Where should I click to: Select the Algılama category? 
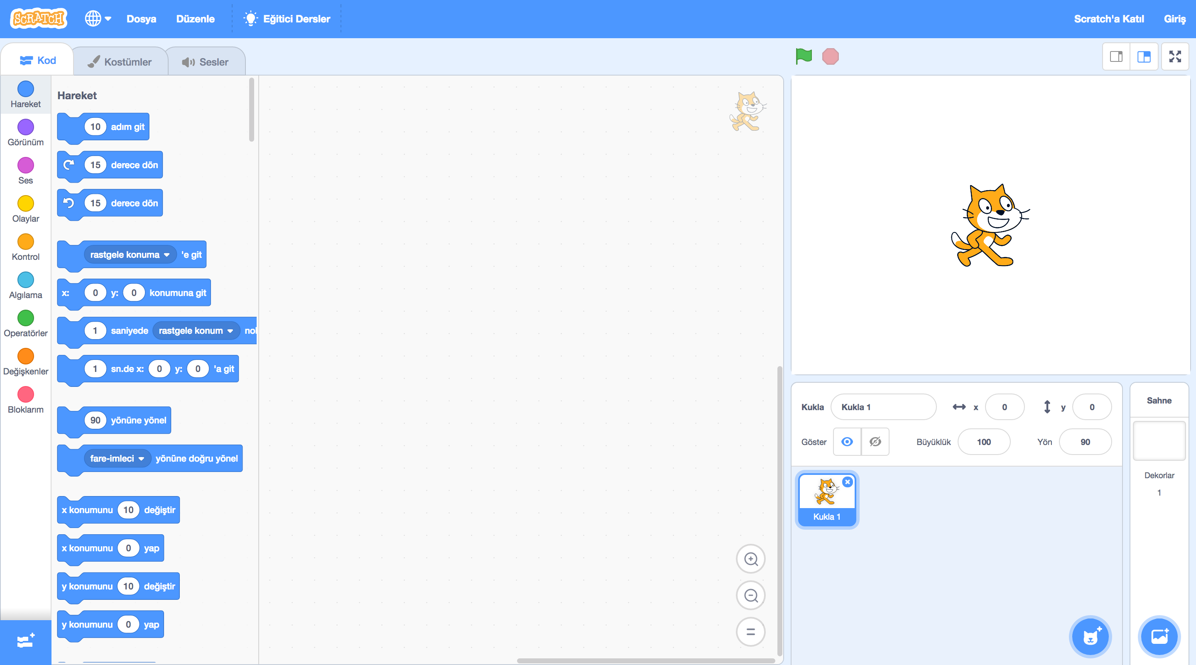25,286
